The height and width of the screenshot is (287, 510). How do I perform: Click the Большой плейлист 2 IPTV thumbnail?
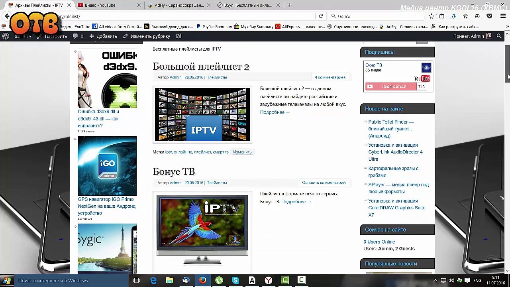(202, 115)
